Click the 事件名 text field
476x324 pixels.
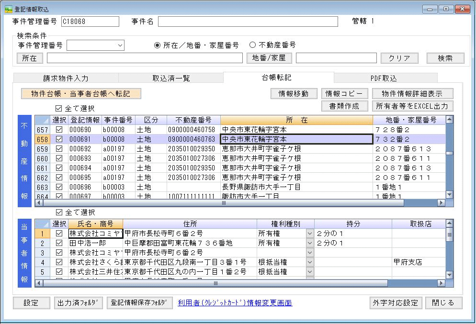tap(248, 22)
